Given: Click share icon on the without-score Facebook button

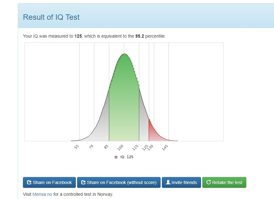Looking at the screenshot, I should (83, 182).
